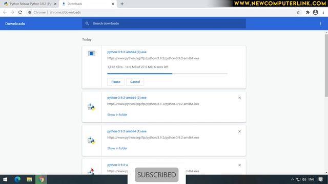Launch Microsoft Edge from the taskbar

tap(17, 179)
